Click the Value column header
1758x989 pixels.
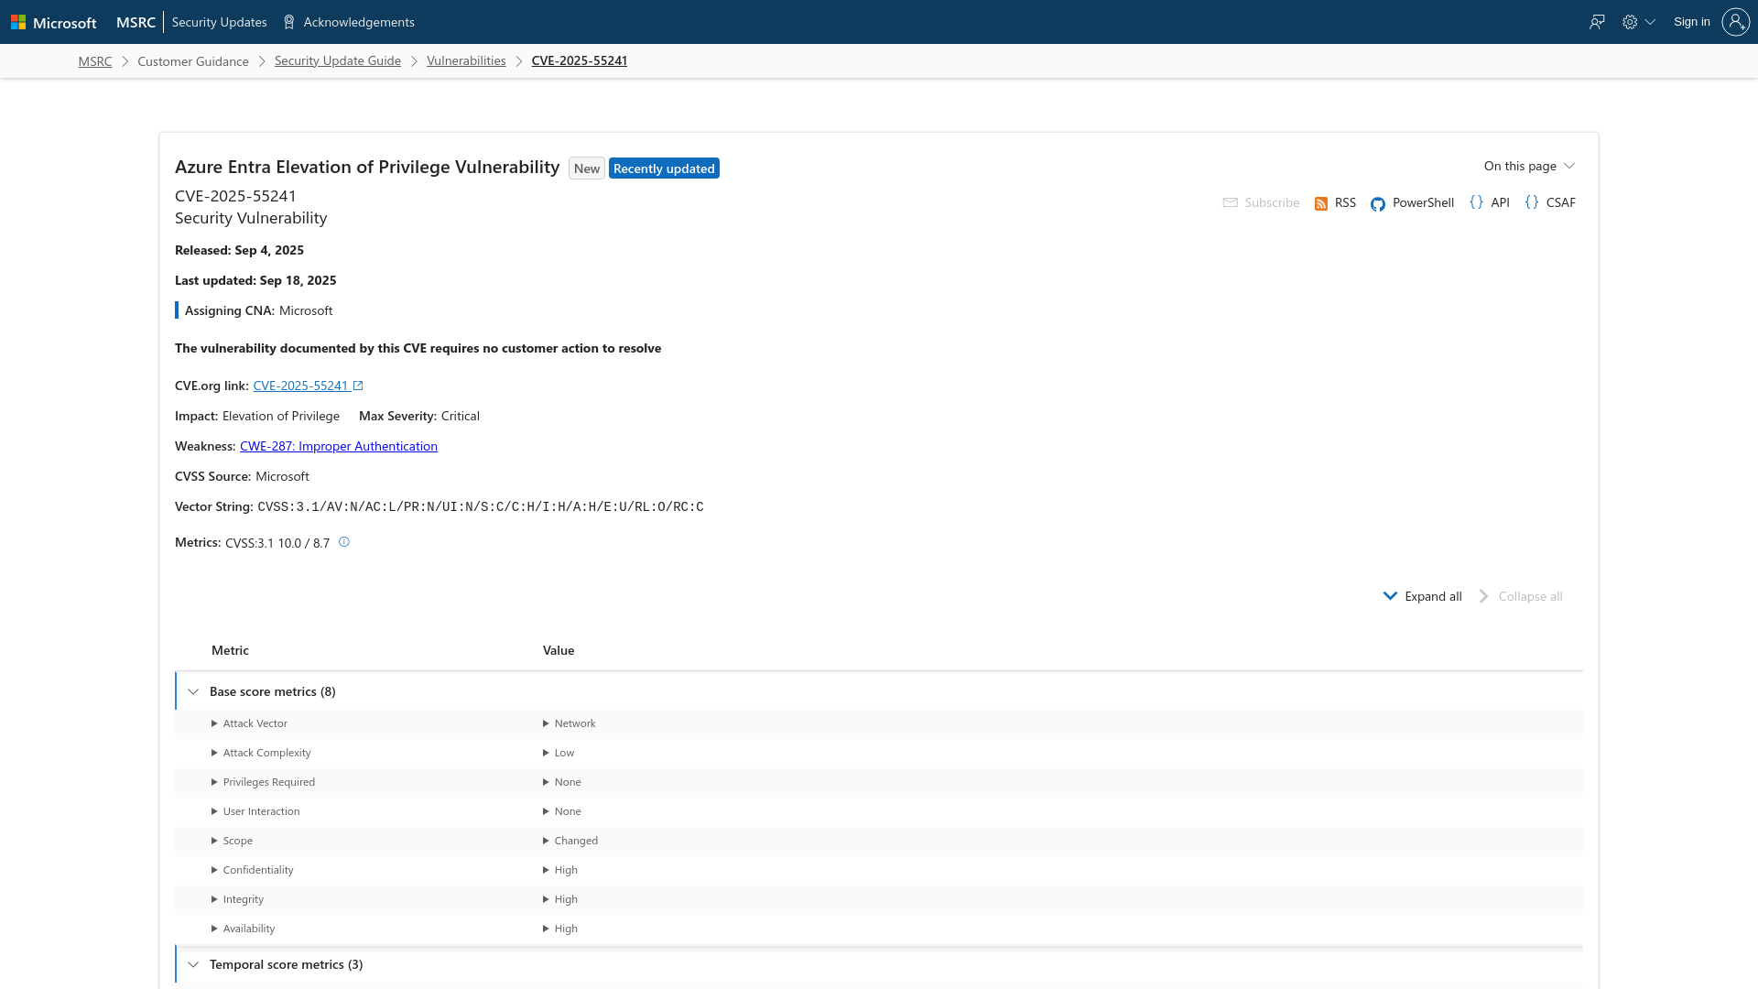click(x=559, y=650)
